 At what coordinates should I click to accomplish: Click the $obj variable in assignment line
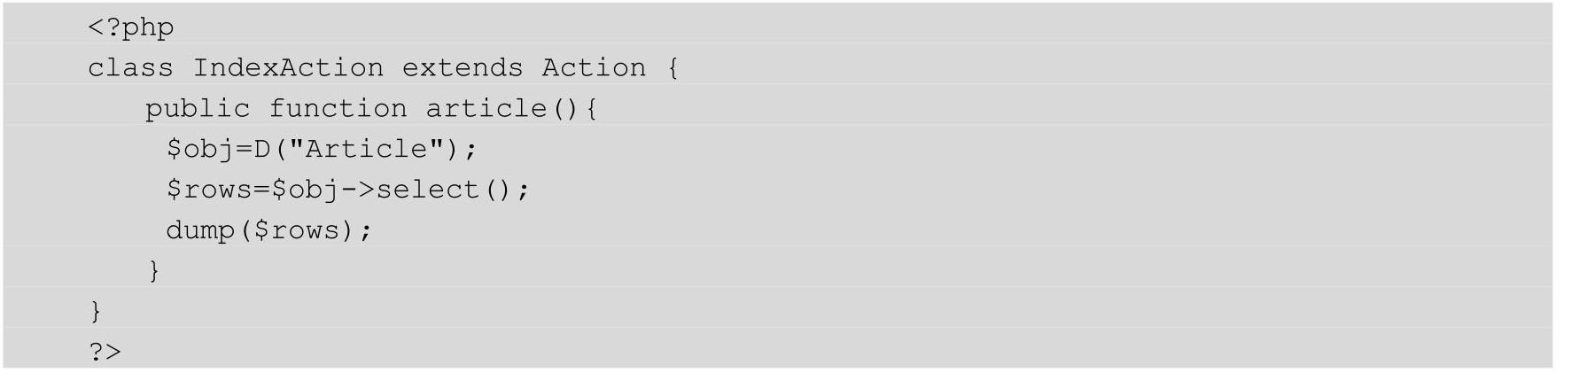(200, 149)
